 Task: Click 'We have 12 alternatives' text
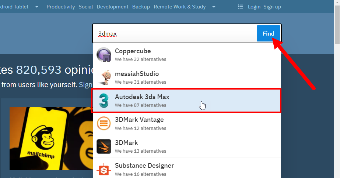pos(140,128)
